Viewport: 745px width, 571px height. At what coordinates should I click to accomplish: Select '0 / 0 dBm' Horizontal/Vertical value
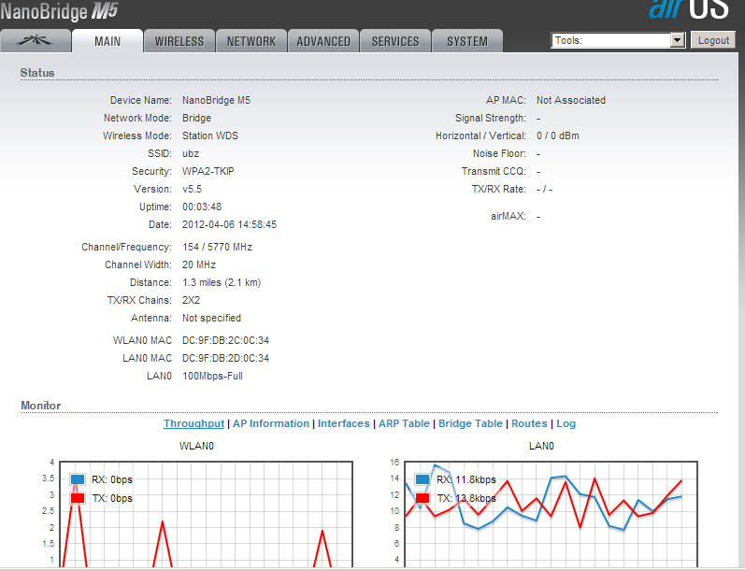558,136
